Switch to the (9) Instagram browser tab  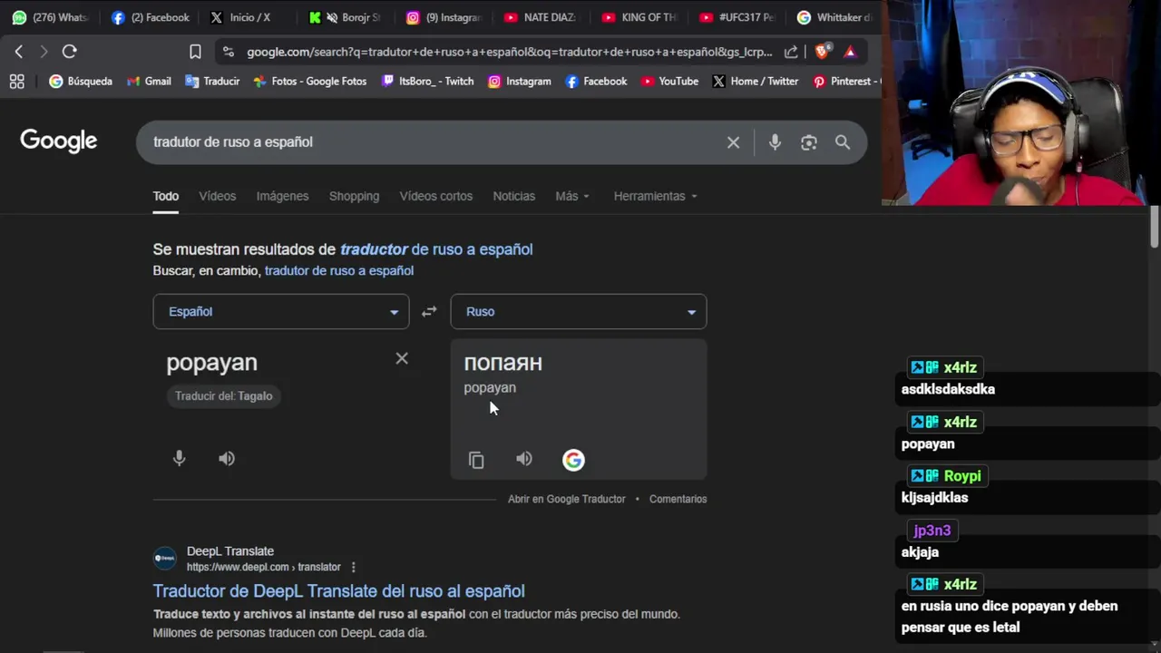(x=443, y=17)
